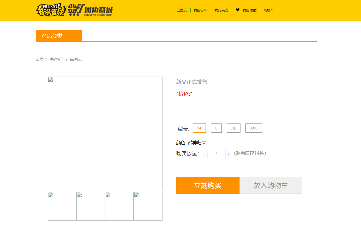Image resolution: width=361 pixels, height=248 pixels.
Task: Increase purchase quantity with plus button
Action: (228, 154)
